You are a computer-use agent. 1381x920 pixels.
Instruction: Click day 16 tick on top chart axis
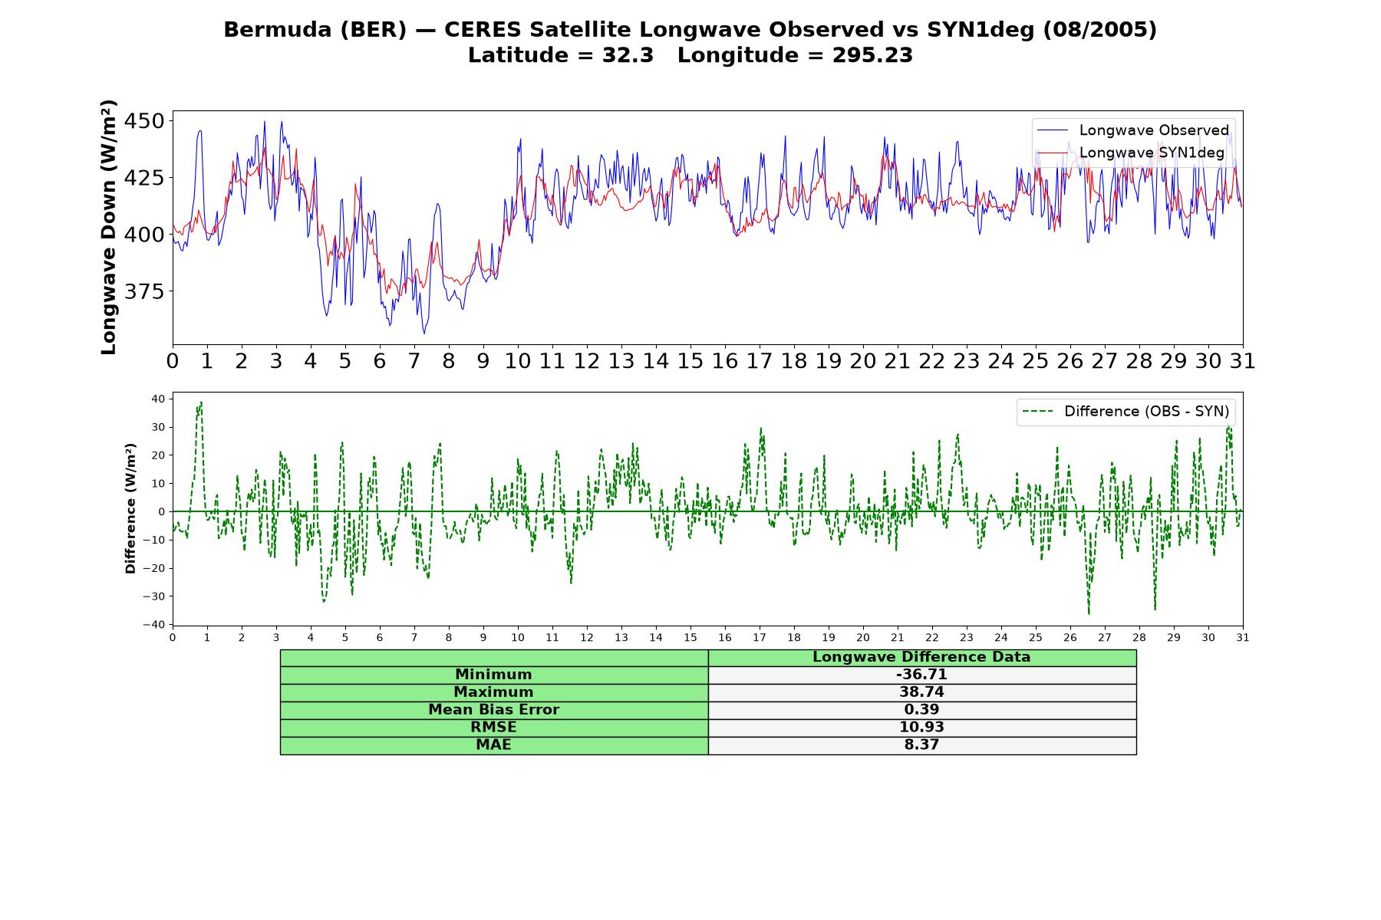(725, 361)
